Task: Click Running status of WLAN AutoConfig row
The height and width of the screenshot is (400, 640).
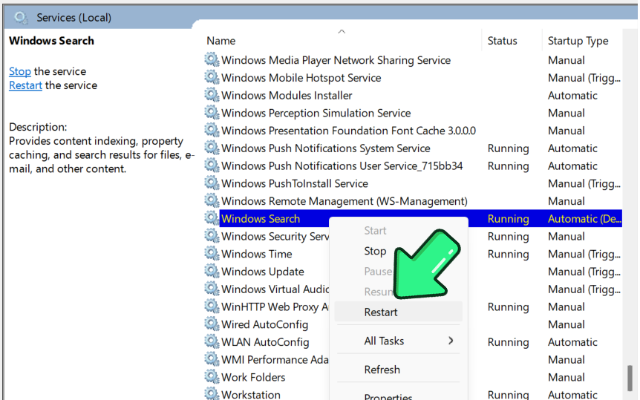Action: 508,342
